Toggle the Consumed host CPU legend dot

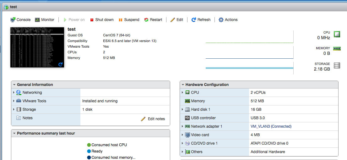pos(89,145)
